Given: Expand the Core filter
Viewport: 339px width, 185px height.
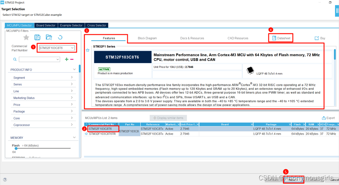Looking at the screenshot, I should (x=72, y=118).
